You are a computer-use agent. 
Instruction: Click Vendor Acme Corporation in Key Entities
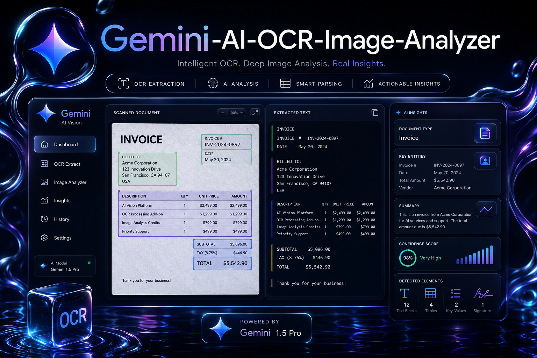(435, 188)
